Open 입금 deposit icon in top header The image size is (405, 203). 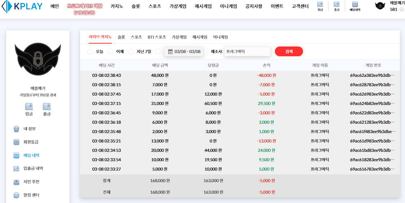pos(320,6)
